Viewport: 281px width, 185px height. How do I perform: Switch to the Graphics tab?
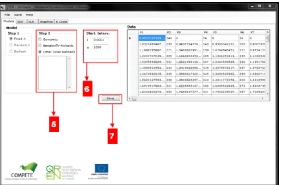pyautogui.click(x=46, y=22)
